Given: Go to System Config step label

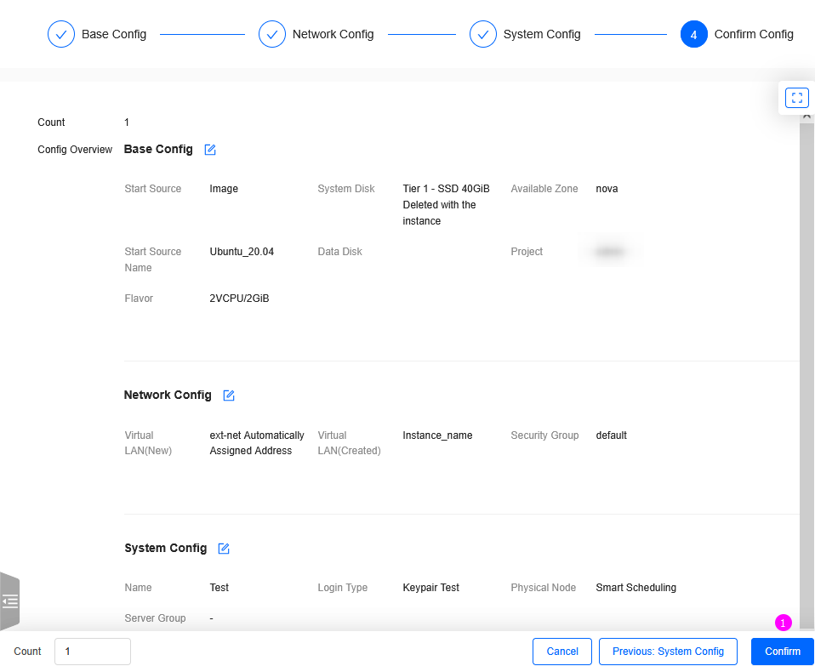Looking at the screenshot, I should pyautogui.click(x=542, y=34).
